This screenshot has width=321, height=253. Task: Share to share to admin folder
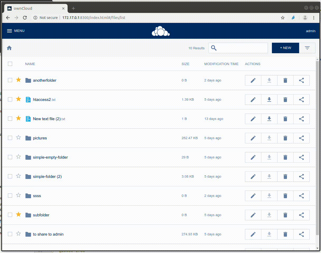coord(301,234)
